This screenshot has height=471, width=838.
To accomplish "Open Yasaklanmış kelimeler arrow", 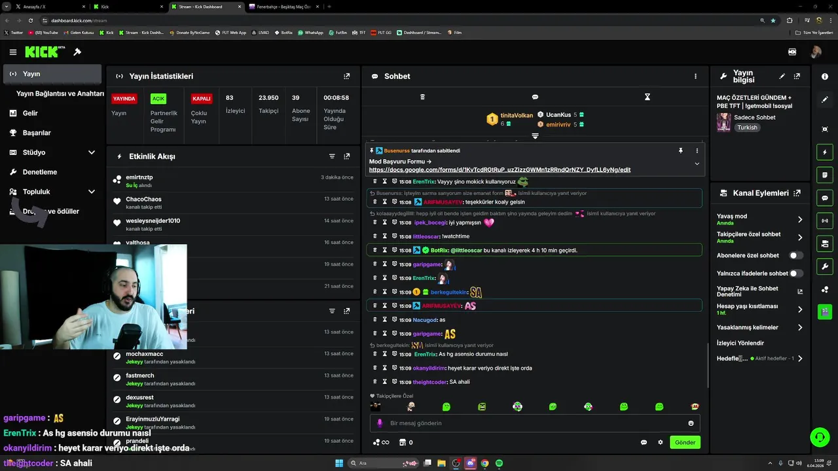I will point(800,327).
